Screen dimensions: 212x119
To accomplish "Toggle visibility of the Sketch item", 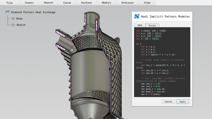I will click(x=13, y=25).
